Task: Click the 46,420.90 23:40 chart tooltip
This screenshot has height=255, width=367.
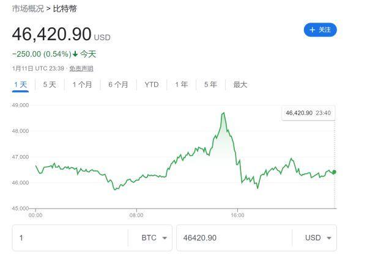Action: pyautogui.click(x=308, y=113)
